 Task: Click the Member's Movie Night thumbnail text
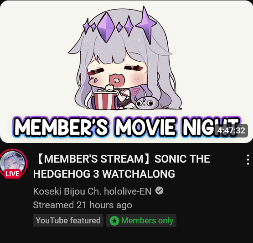coord(127,127)
